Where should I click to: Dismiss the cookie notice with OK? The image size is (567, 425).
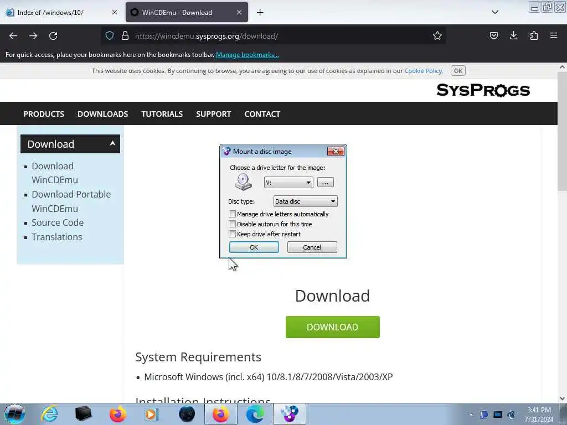458,71
